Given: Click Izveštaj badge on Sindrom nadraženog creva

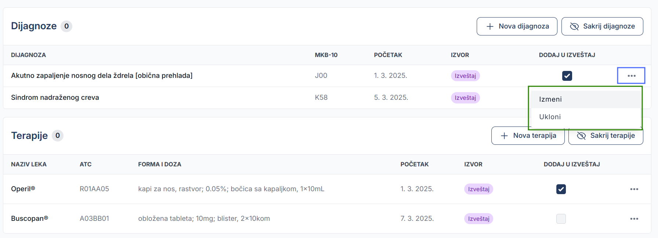Looking at the screenshot, I should (465, 98).
